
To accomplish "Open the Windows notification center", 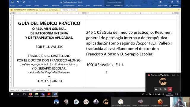I will [177, 94].
